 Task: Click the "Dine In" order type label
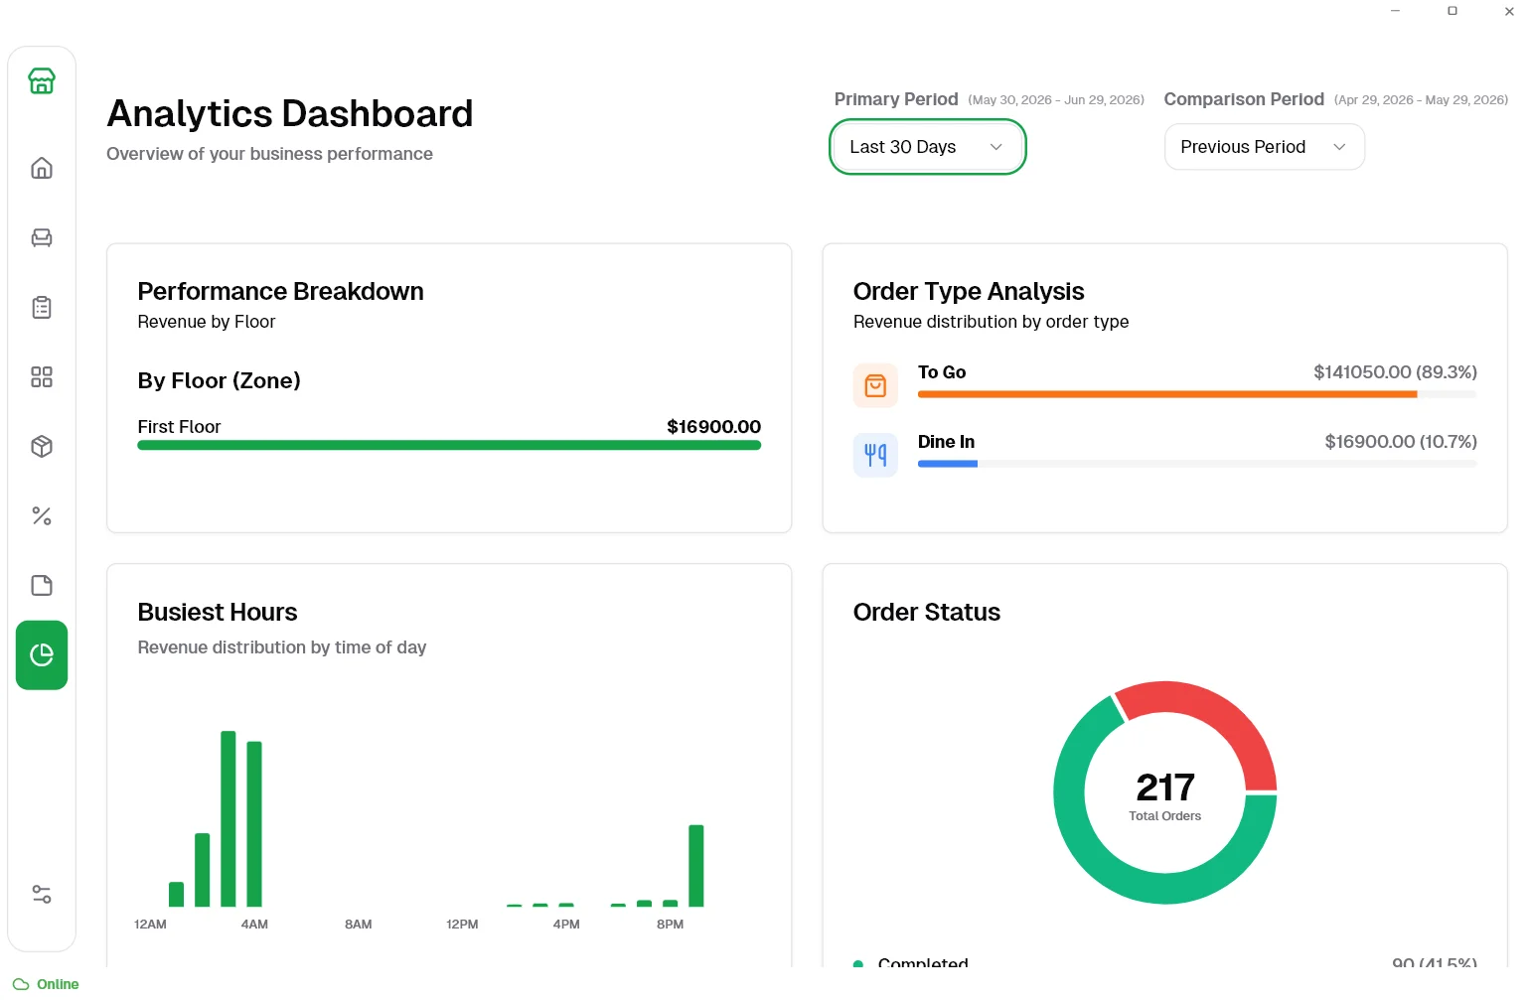946,442
